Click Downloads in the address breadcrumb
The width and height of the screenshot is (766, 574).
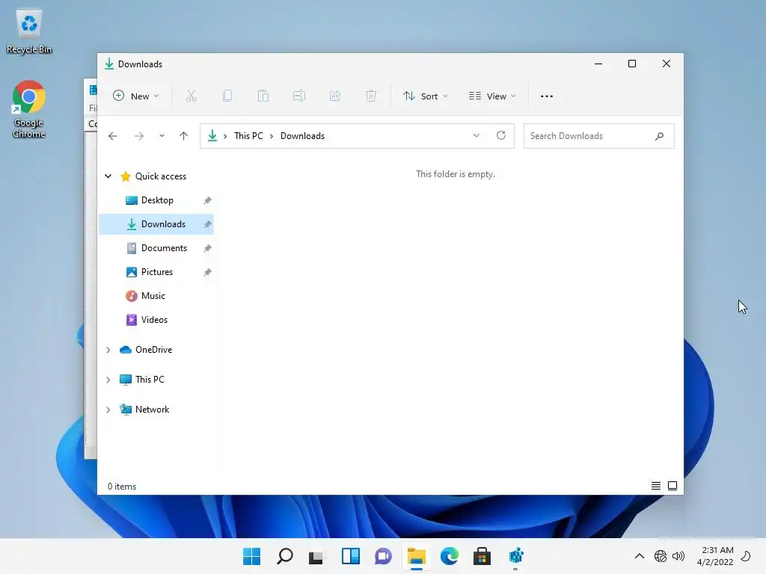(x=302, y=136)
